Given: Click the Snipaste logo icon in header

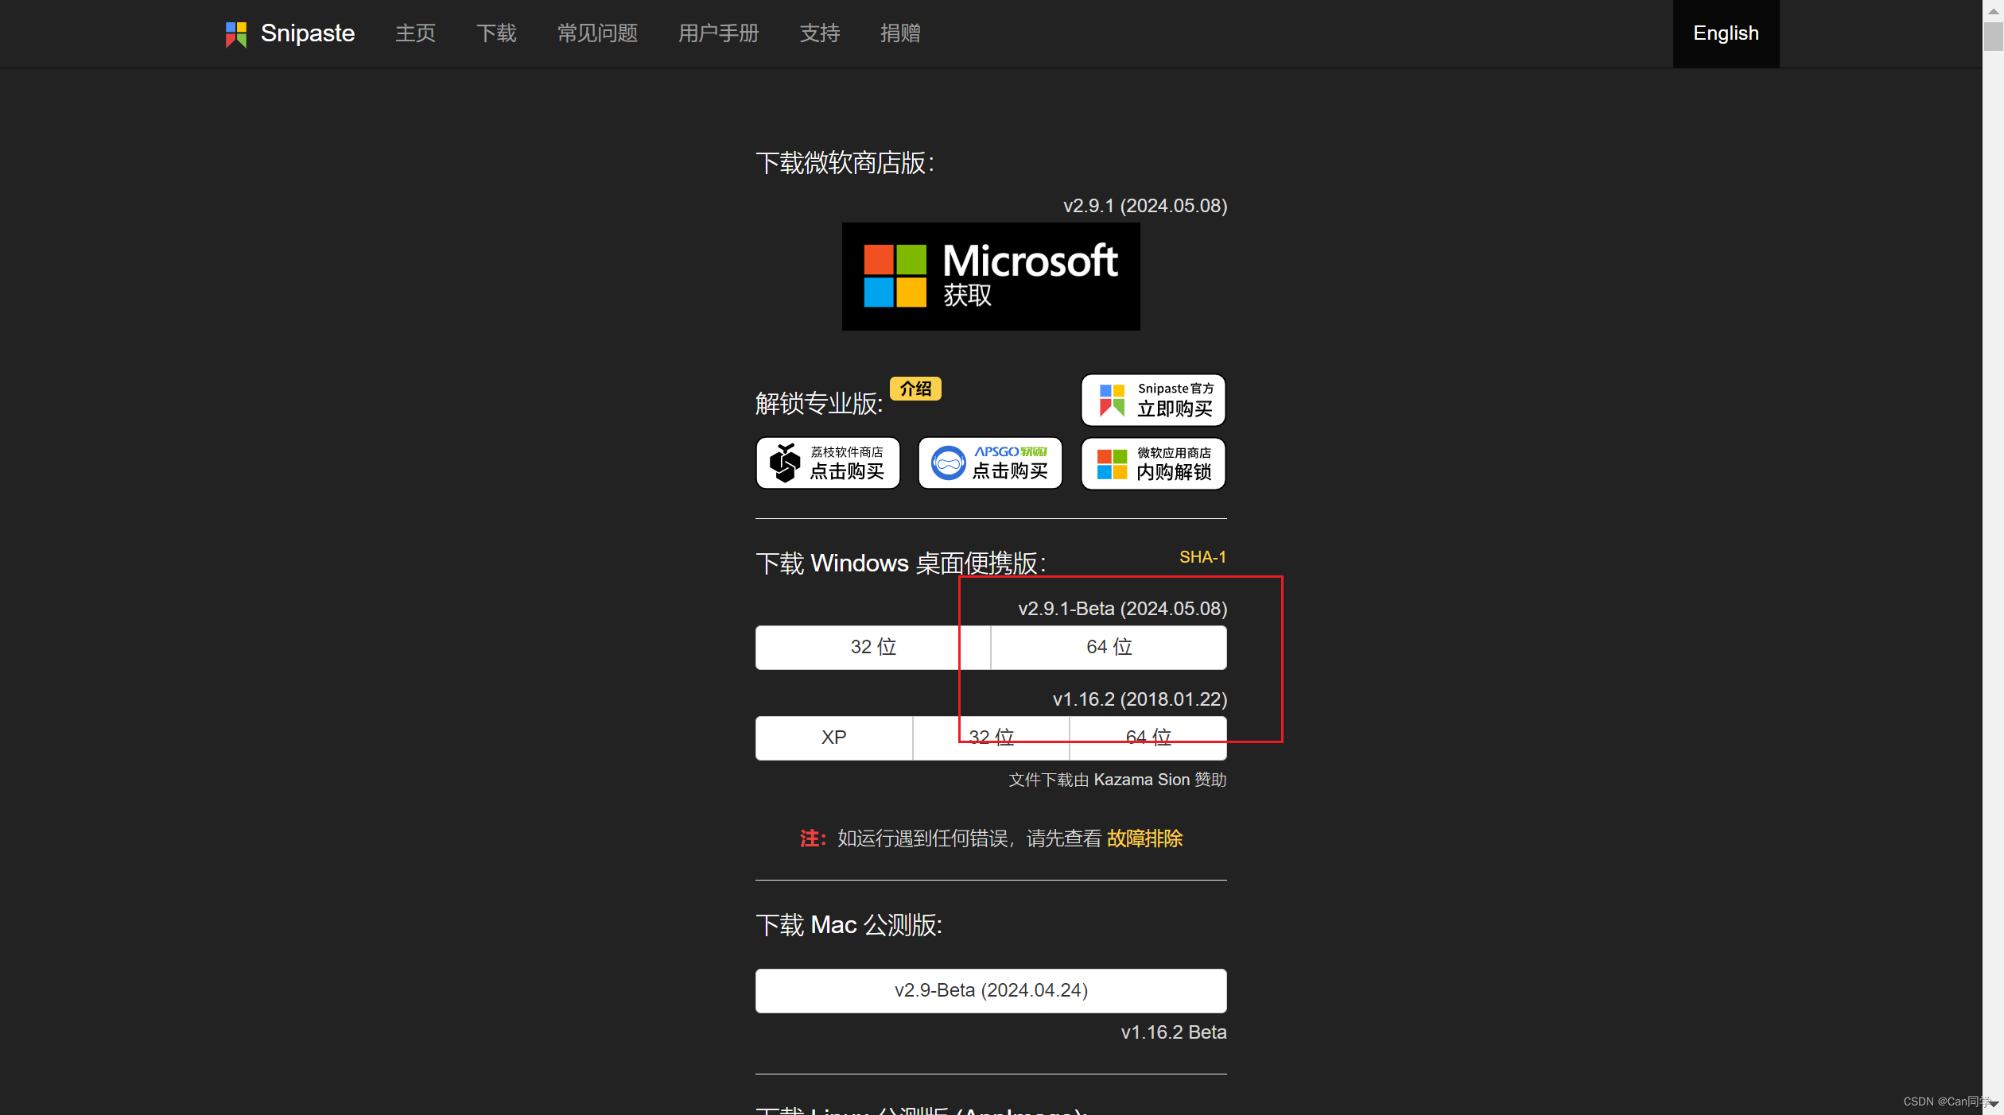Looking at the screenshot, I should pos(236,34).
